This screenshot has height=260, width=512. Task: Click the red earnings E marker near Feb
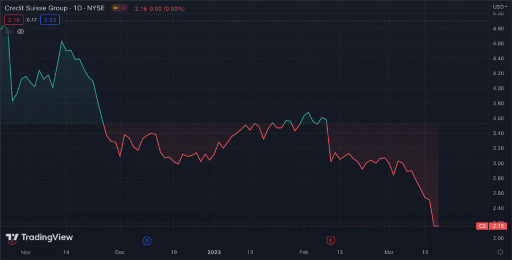click(x=331, y=241)
